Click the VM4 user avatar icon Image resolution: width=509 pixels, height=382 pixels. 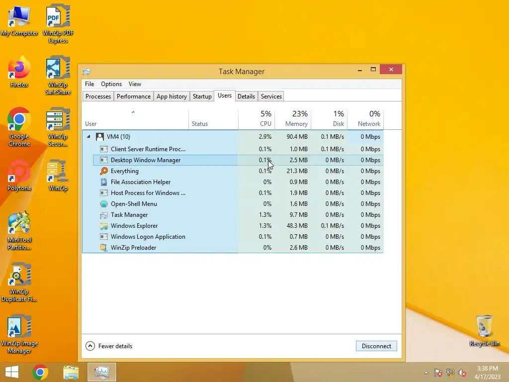[x=99, y=137]
